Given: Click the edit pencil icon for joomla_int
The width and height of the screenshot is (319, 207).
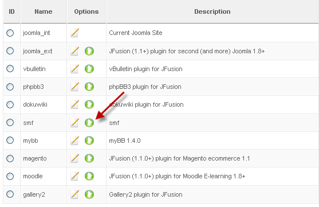Looking at the screenshot, I should pyautogui.click(x=74, y=33).
